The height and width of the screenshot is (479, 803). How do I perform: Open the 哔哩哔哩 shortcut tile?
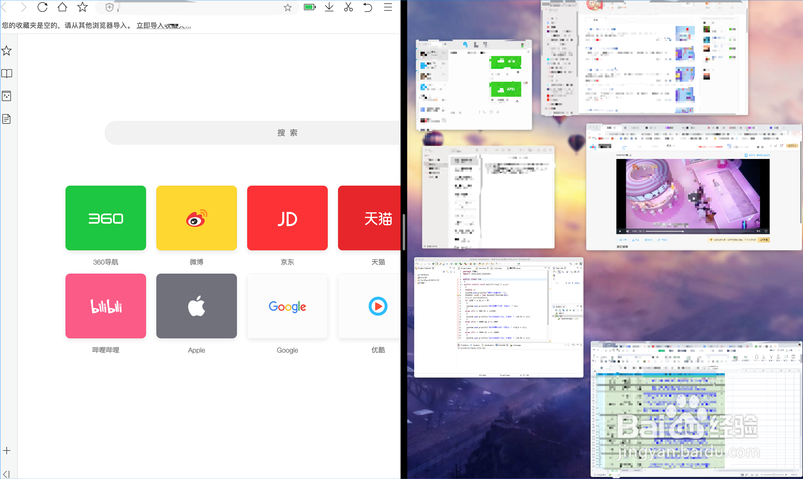(x=106, y=306)
